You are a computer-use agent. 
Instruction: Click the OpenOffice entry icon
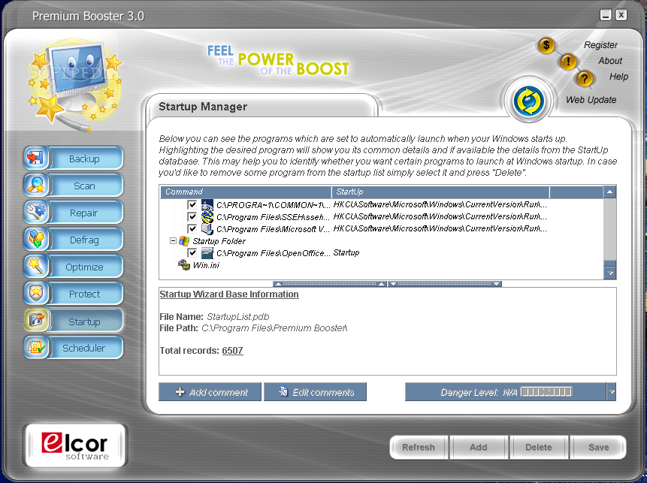(207, 253)
